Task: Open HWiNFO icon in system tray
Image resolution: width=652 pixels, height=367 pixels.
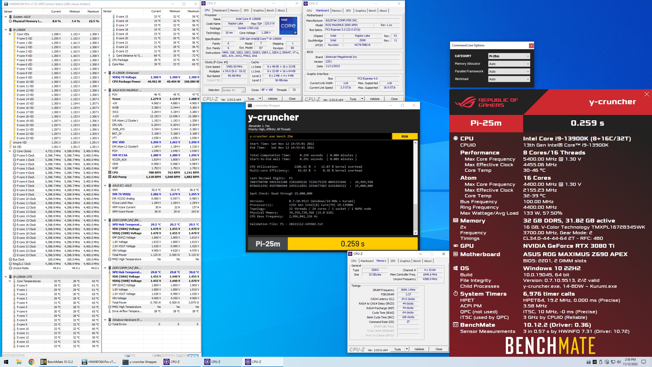Action: point(589,362)
